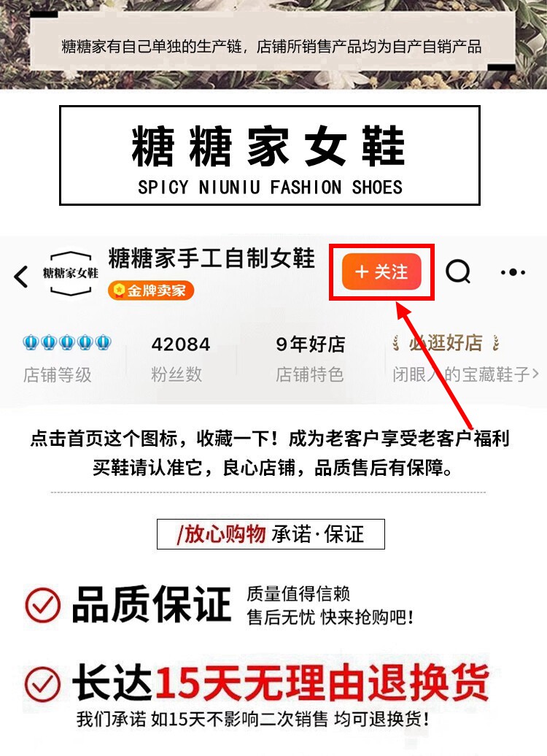The height and width of the screenshot is (756, 547).
Task: Click the red checkmark beside 品质保证
Action: point(43,605)
